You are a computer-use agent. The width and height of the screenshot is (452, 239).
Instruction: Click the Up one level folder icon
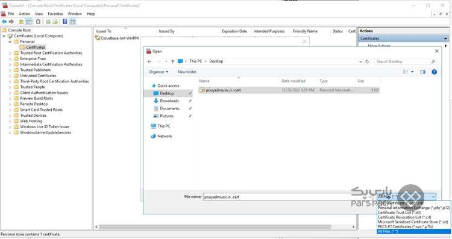[x=21, y=22]
